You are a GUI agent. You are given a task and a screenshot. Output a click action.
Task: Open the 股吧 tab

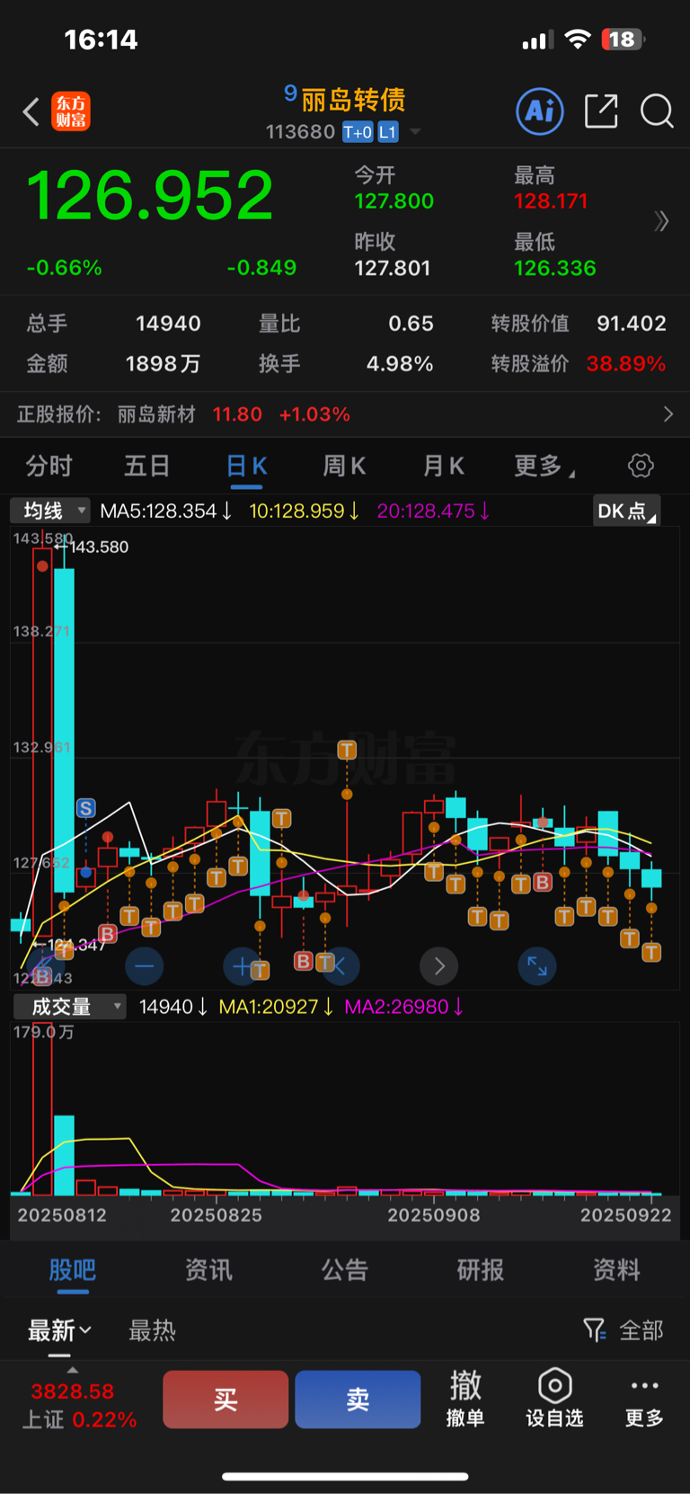(73, 1270)
